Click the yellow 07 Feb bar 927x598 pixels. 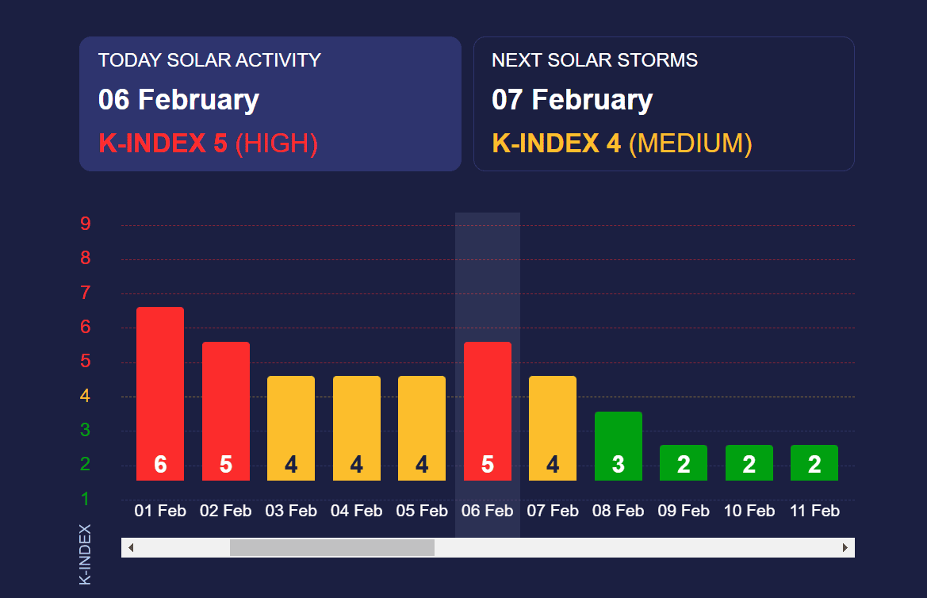click(553, 428)
